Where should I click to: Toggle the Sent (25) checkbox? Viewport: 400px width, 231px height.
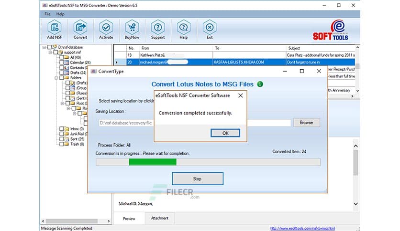point(61,139)
